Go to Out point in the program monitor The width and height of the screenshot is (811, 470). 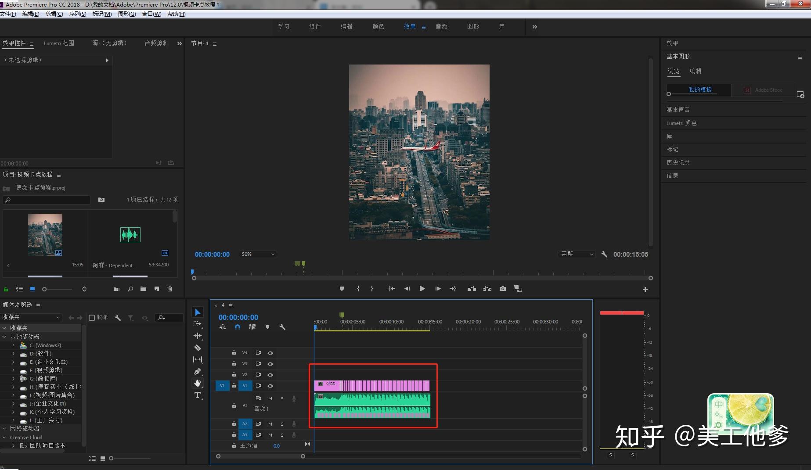point(453,289)
